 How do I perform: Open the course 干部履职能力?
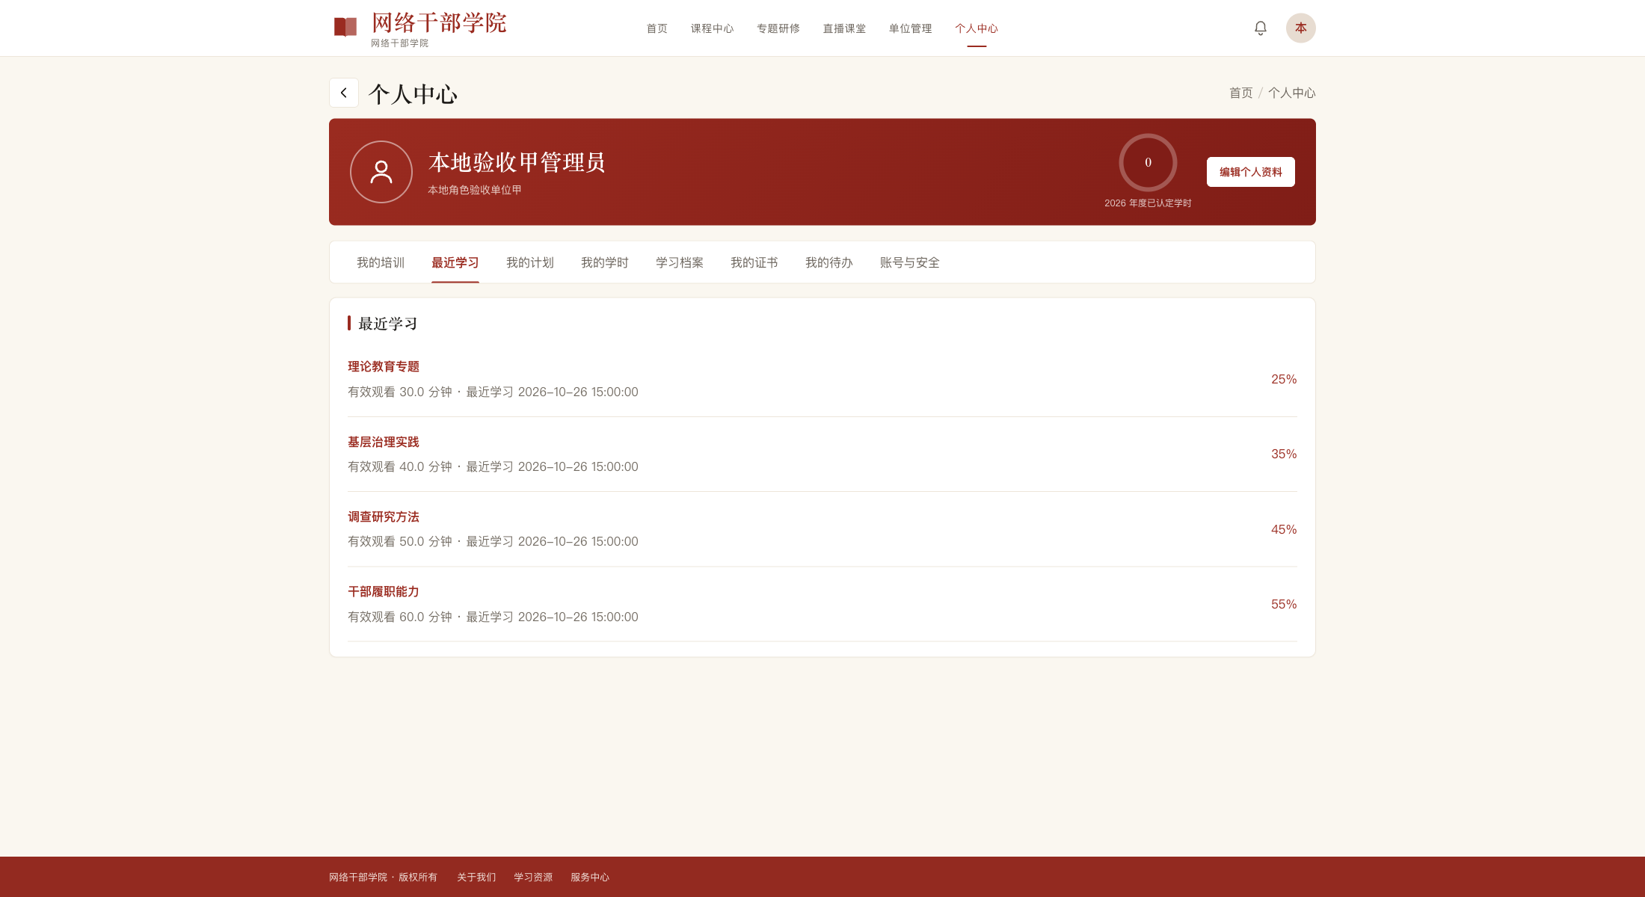384,591
